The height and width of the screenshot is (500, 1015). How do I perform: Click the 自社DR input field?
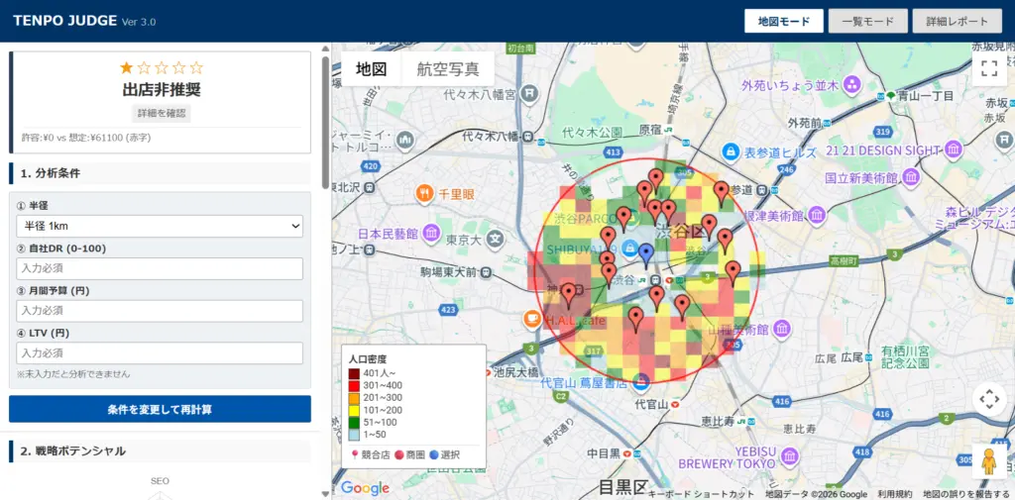[x=160, y=269]
